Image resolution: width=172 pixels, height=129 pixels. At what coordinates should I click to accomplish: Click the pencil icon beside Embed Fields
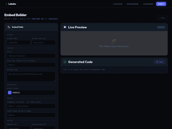click(9, 27)
